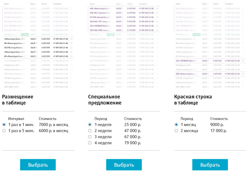Star ООО КБ «Стар Альянс» in Размещение preview
Viewport: 249px width, 173px height.
pyautogui.click(x=72, y=48)
